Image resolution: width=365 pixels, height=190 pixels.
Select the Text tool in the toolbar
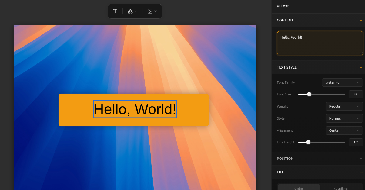point(115,11)
